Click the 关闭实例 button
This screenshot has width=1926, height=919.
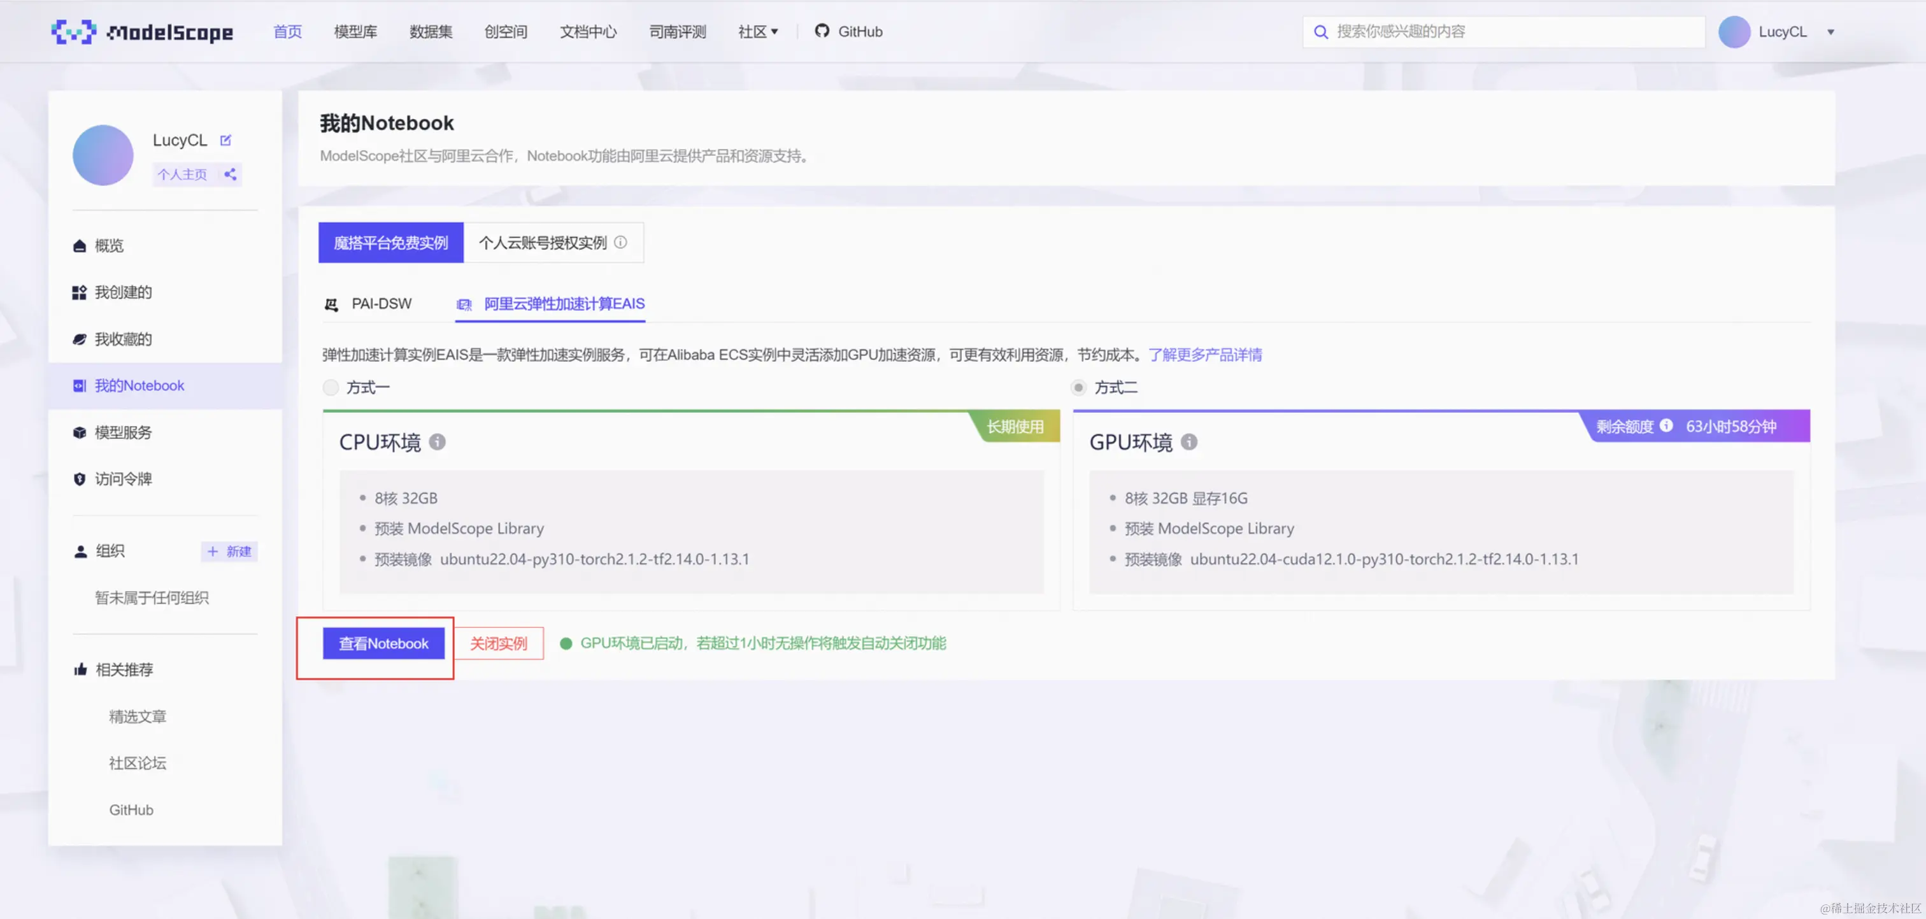click(499, 643)
